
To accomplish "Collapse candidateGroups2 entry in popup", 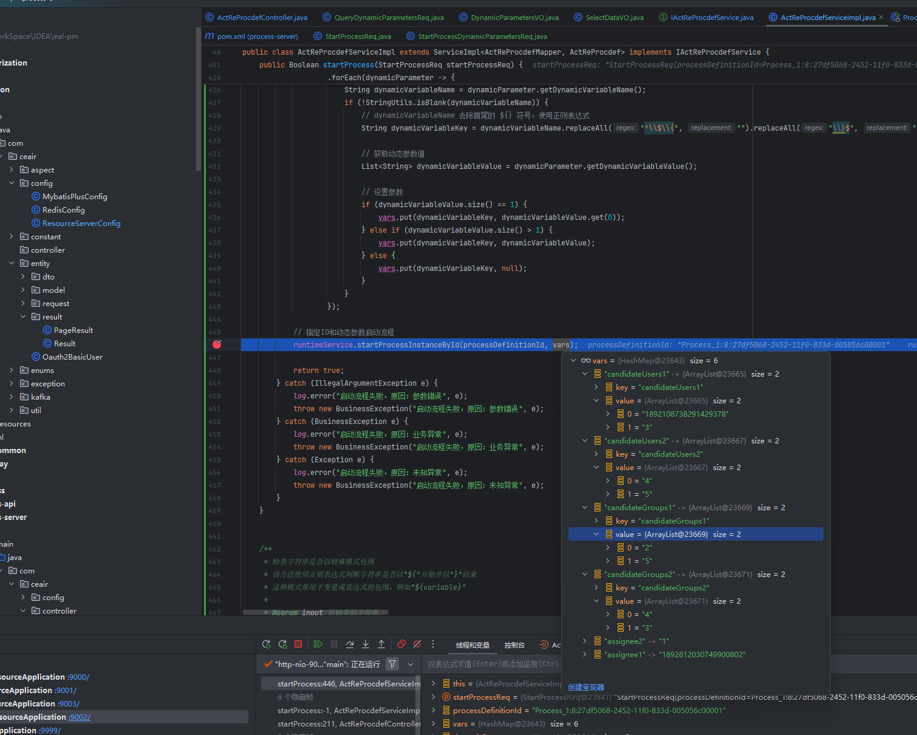I will 585,574.
